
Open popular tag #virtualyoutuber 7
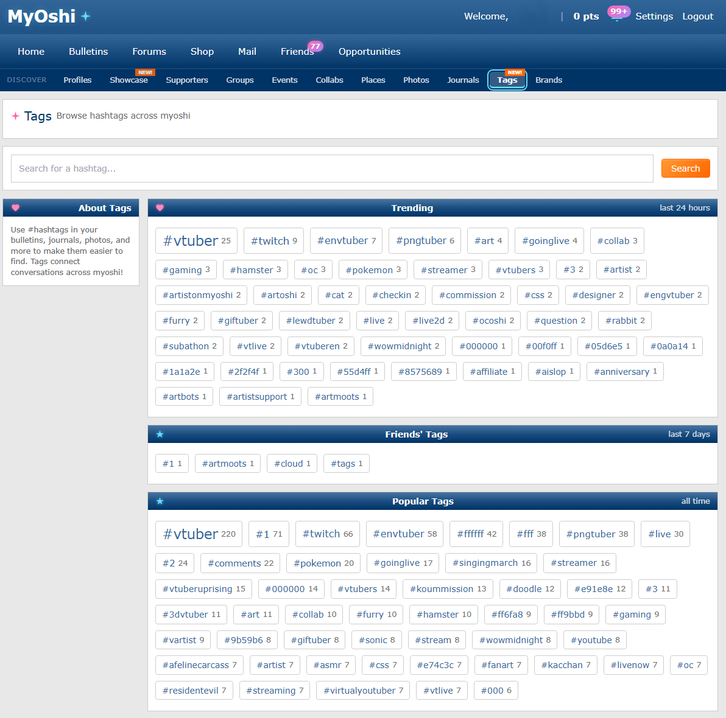363,690
